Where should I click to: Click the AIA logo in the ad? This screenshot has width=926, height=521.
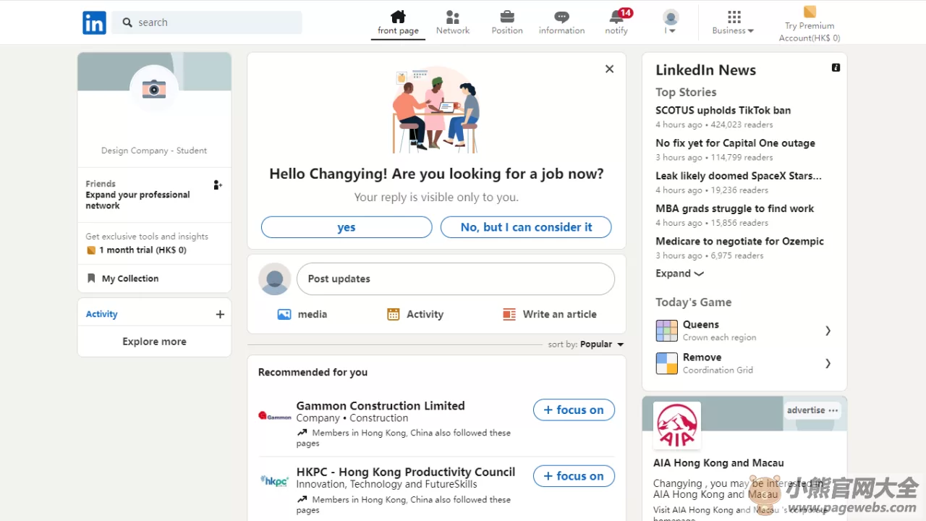677,425
